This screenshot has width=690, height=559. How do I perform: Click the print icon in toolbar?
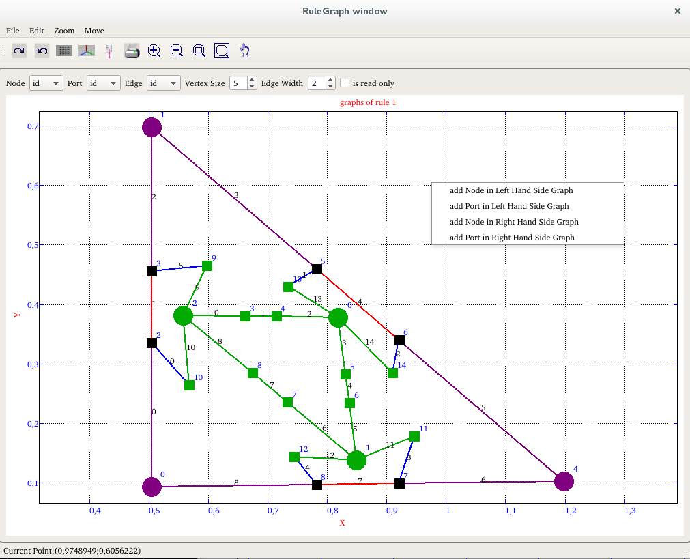tap(132, 51)
